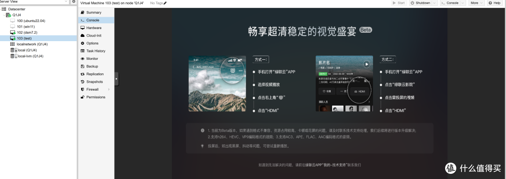Click the server icon of node Q1J4
506x179 pixels.
point(9,15)
